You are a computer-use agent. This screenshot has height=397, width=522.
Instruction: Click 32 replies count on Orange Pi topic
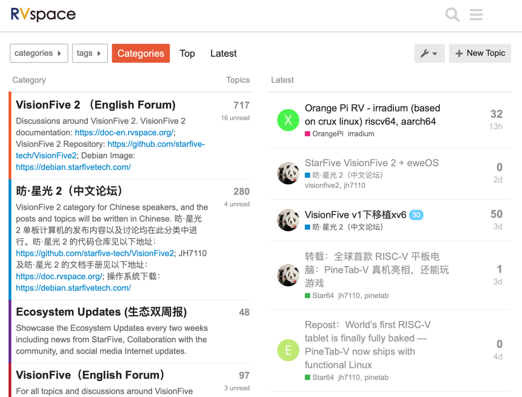[496, 114]
